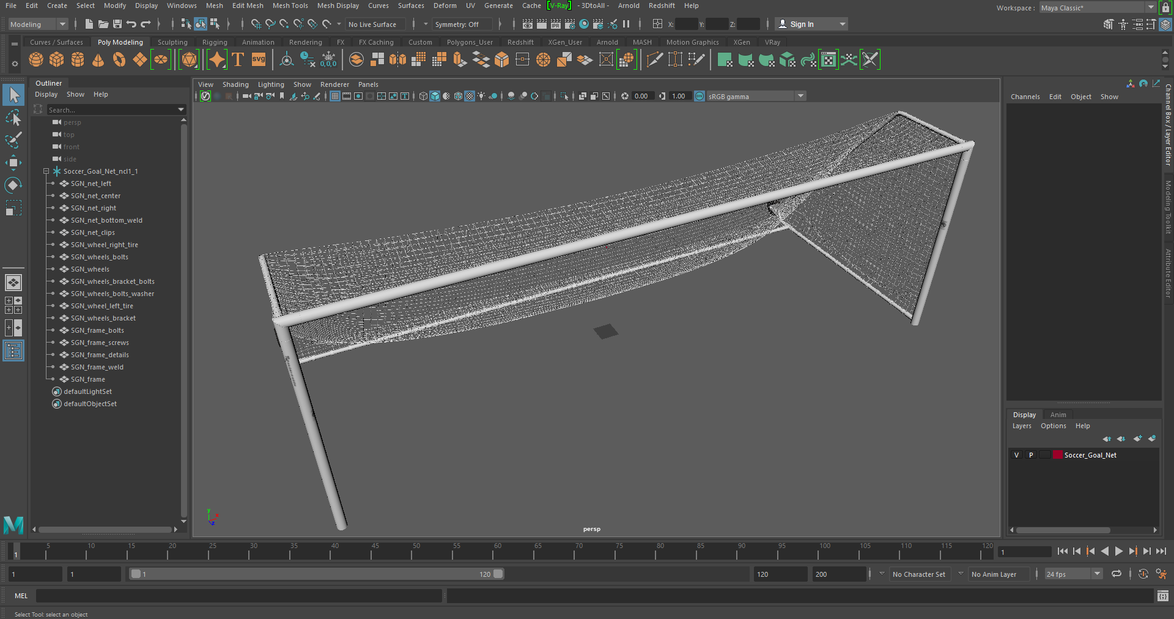1174x619 pixels.
Task: Toggle textured display in viewport toolbar
Action: [470, 96]
